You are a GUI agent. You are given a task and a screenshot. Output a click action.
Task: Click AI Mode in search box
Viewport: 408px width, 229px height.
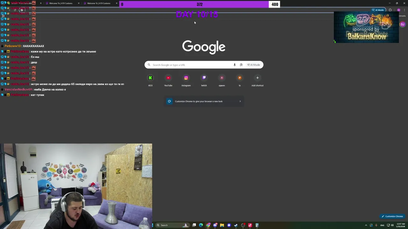tap(254, 65)
